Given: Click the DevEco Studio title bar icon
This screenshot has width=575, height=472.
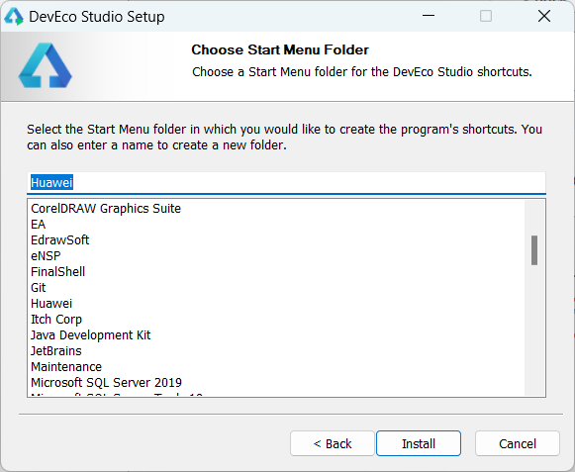Looking at the screenshot, I should click(x=14, y=17).
